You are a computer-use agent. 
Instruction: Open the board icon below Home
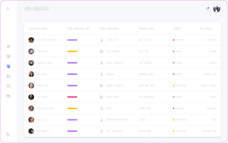(8, 56)
